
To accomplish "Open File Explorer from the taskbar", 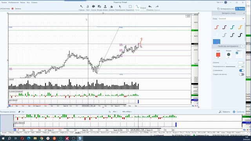I will [x=35, y=138].
